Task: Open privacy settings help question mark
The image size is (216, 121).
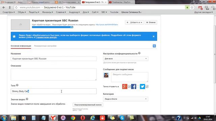Action: (x=139, y=53)
